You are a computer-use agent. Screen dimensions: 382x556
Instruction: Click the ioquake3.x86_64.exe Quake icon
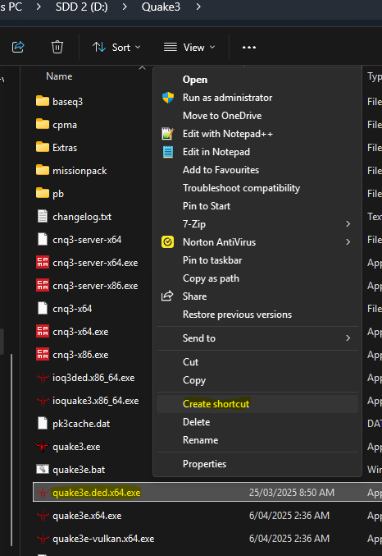click(x=43, y=401)
